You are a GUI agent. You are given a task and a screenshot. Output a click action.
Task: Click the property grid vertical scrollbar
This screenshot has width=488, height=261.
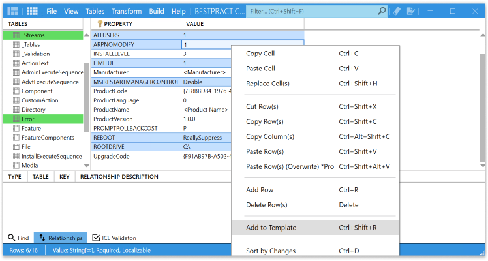(483, 107)
